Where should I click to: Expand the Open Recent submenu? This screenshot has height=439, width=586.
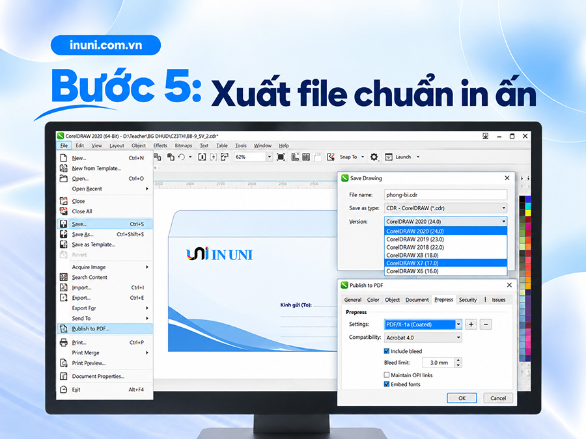click(105, 189)
